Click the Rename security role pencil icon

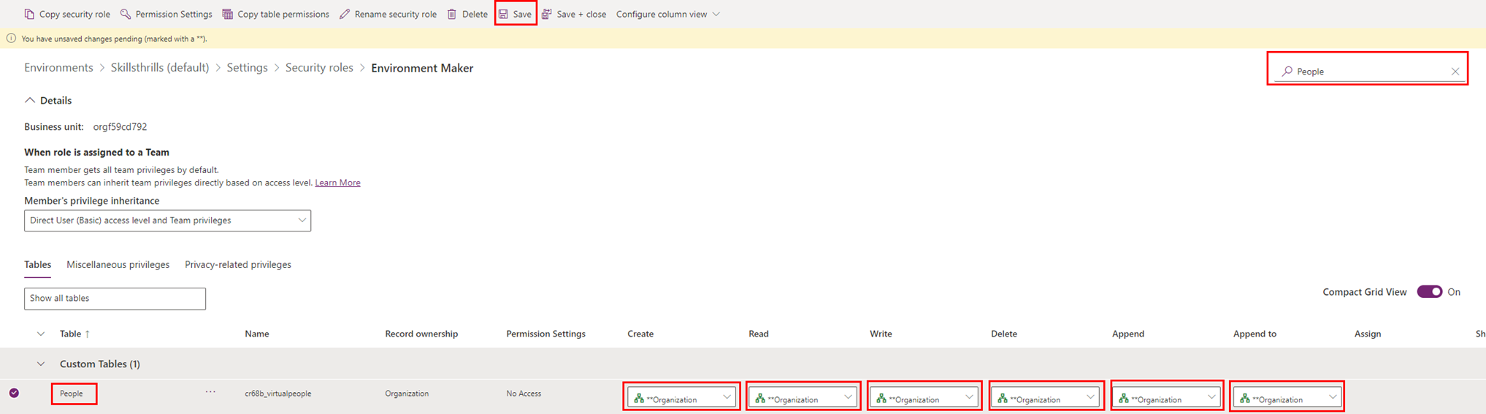click(x=345, y=14)
